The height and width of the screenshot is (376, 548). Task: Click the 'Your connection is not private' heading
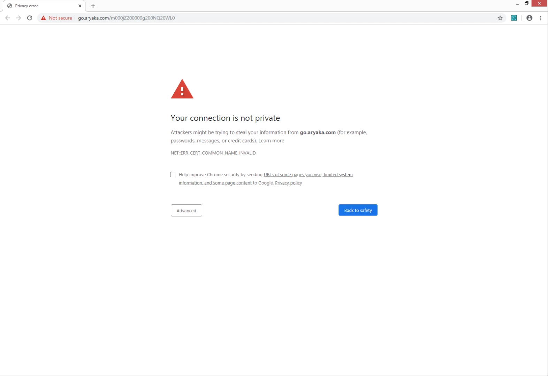225,118
